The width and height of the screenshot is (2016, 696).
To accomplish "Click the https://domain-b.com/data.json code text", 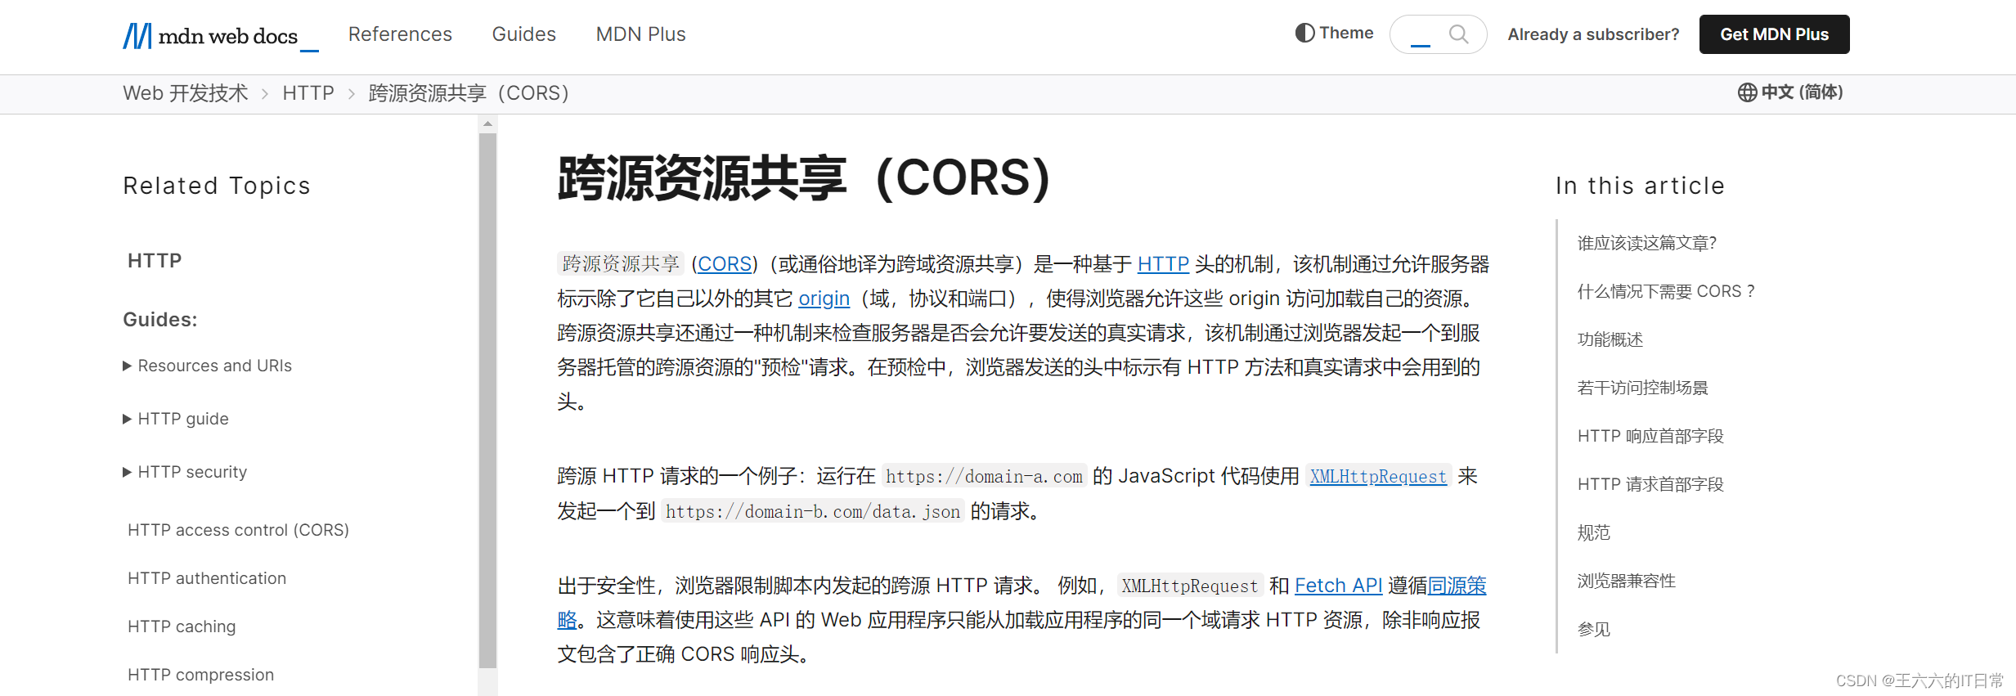I will click(x=813, y=511).
